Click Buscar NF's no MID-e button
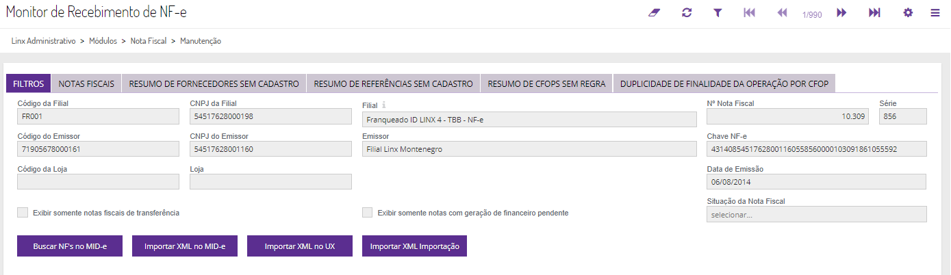 pos(69,246)
